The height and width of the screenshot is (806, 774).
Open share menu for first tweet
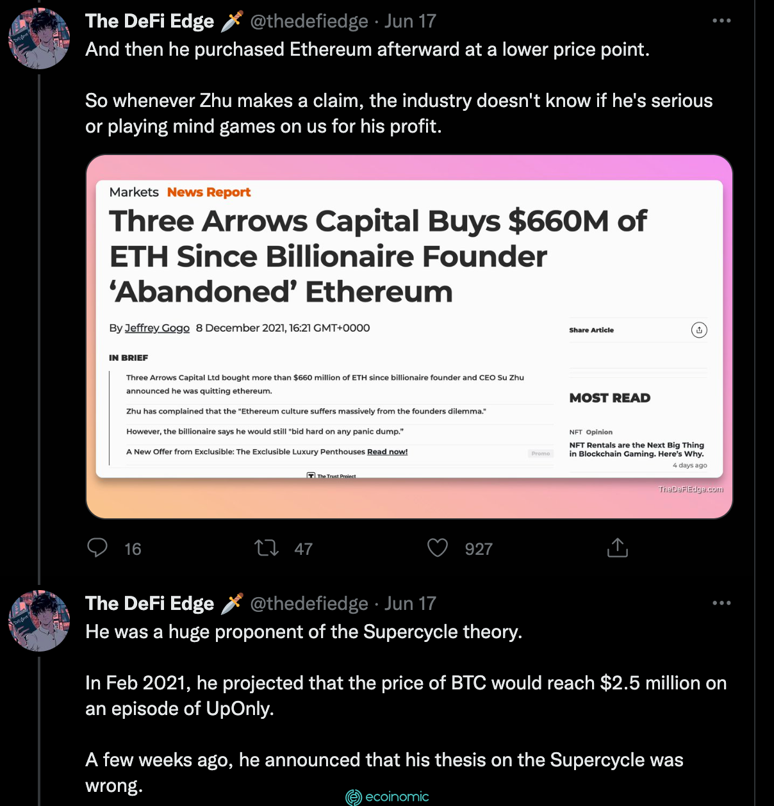(x=618, y=548)
